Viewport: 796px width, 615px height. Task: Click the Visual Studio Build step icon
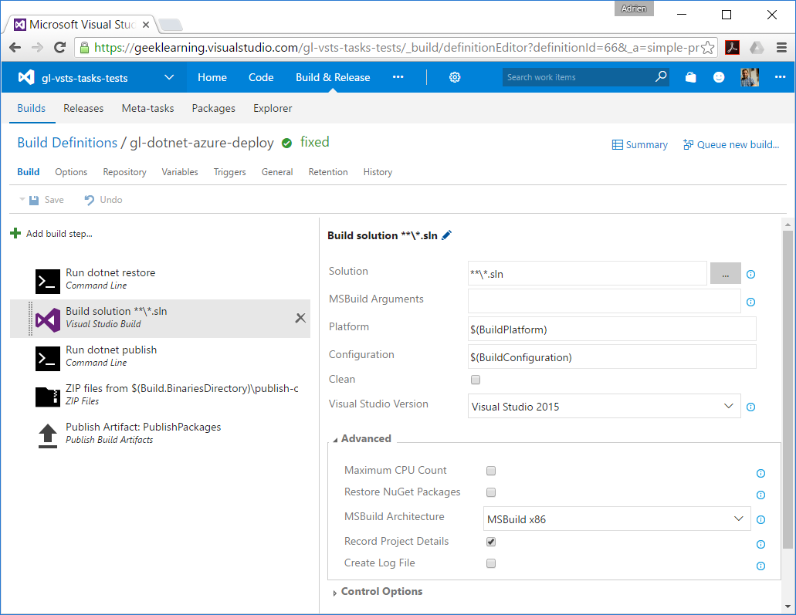(48, 319)
